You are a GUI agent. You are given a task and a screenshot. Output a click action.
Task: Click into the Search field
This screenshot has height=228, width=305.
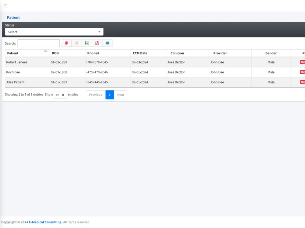tap(38, 43)
